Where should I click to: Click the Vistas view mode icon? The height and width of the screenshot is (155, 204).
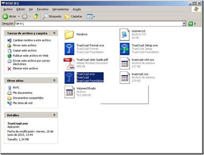pyautogui.click(x=90, y=16)
